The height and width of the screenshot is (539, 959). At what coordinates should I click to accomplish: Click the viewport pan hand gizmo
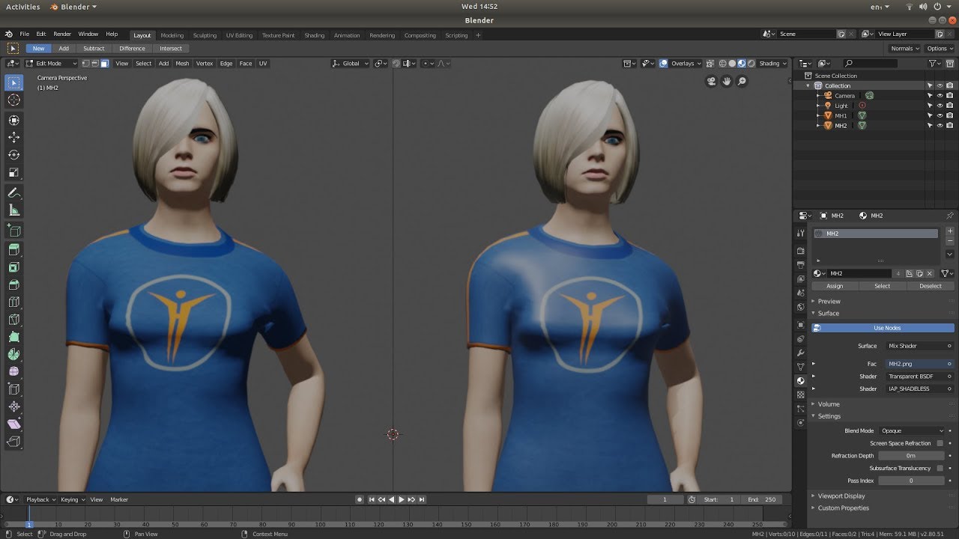click(x=727, y=81)
